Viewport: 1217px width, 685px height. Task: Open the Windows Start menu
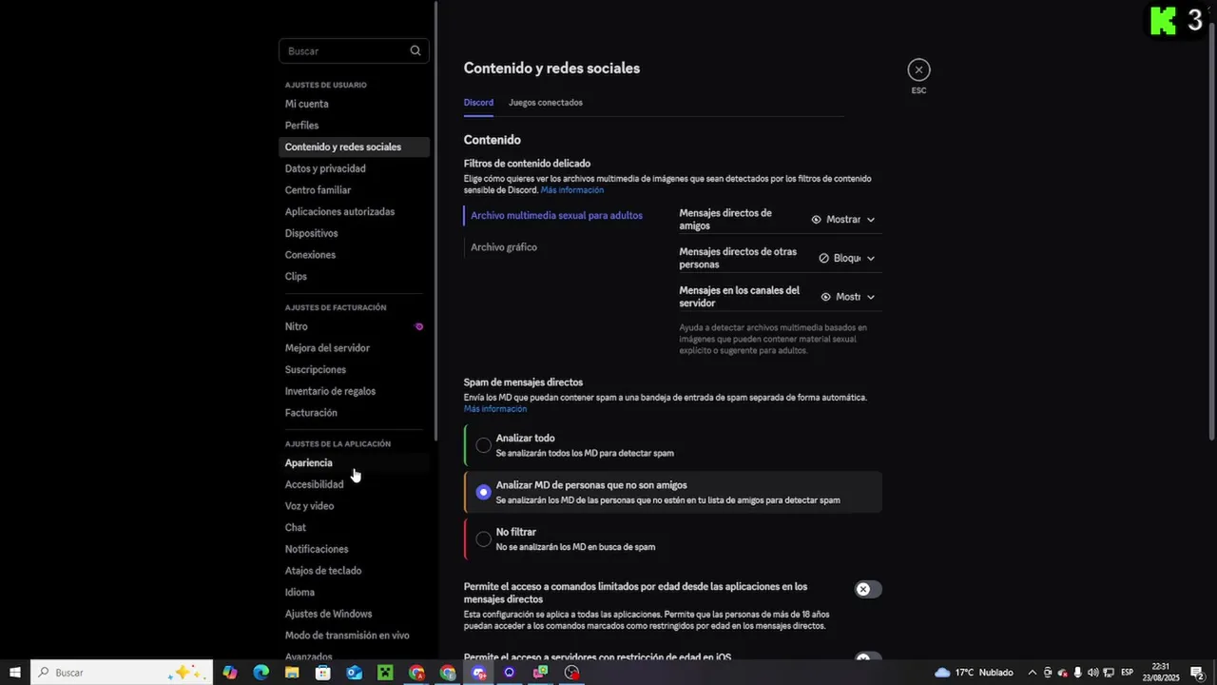coord(15,673)
